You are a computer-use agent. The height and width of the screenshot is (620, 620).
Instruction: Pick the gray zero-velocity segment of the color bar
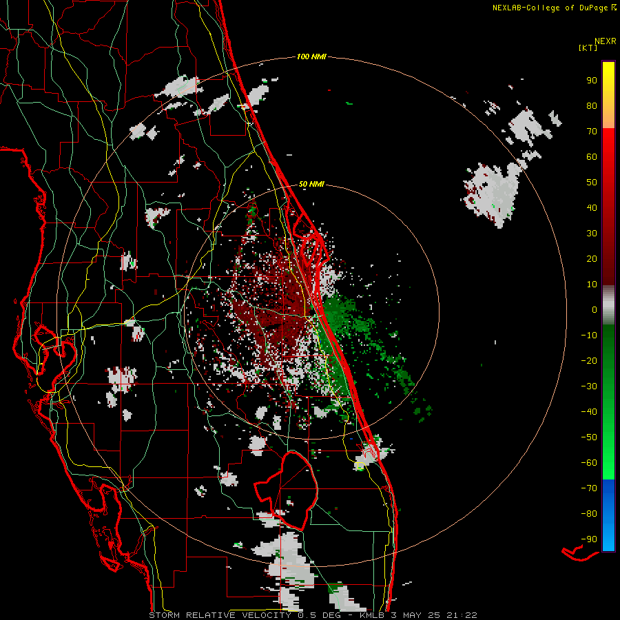[x=608, y=305]
